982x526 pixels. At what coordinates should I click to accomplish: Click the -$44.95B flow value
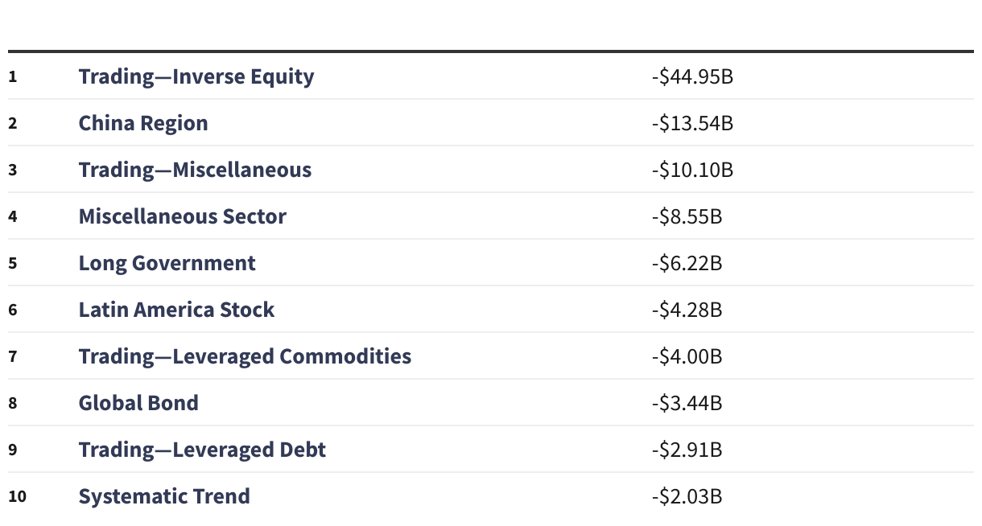coord(692,77)
